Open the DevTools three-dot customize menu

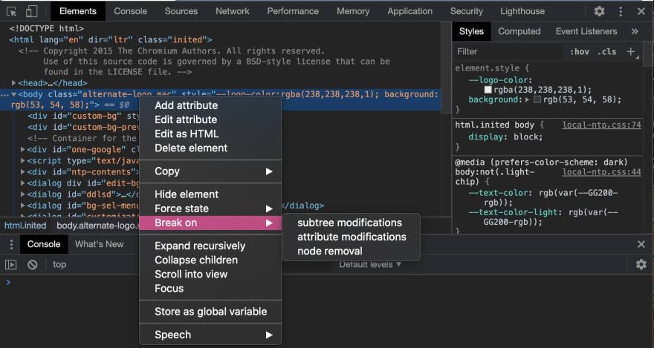(621, 11)
